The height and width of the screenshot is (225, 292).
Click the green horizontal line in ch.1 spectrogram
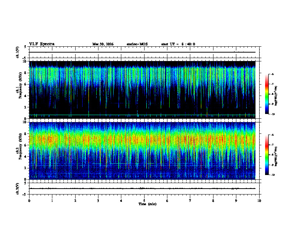pos(142,115)
